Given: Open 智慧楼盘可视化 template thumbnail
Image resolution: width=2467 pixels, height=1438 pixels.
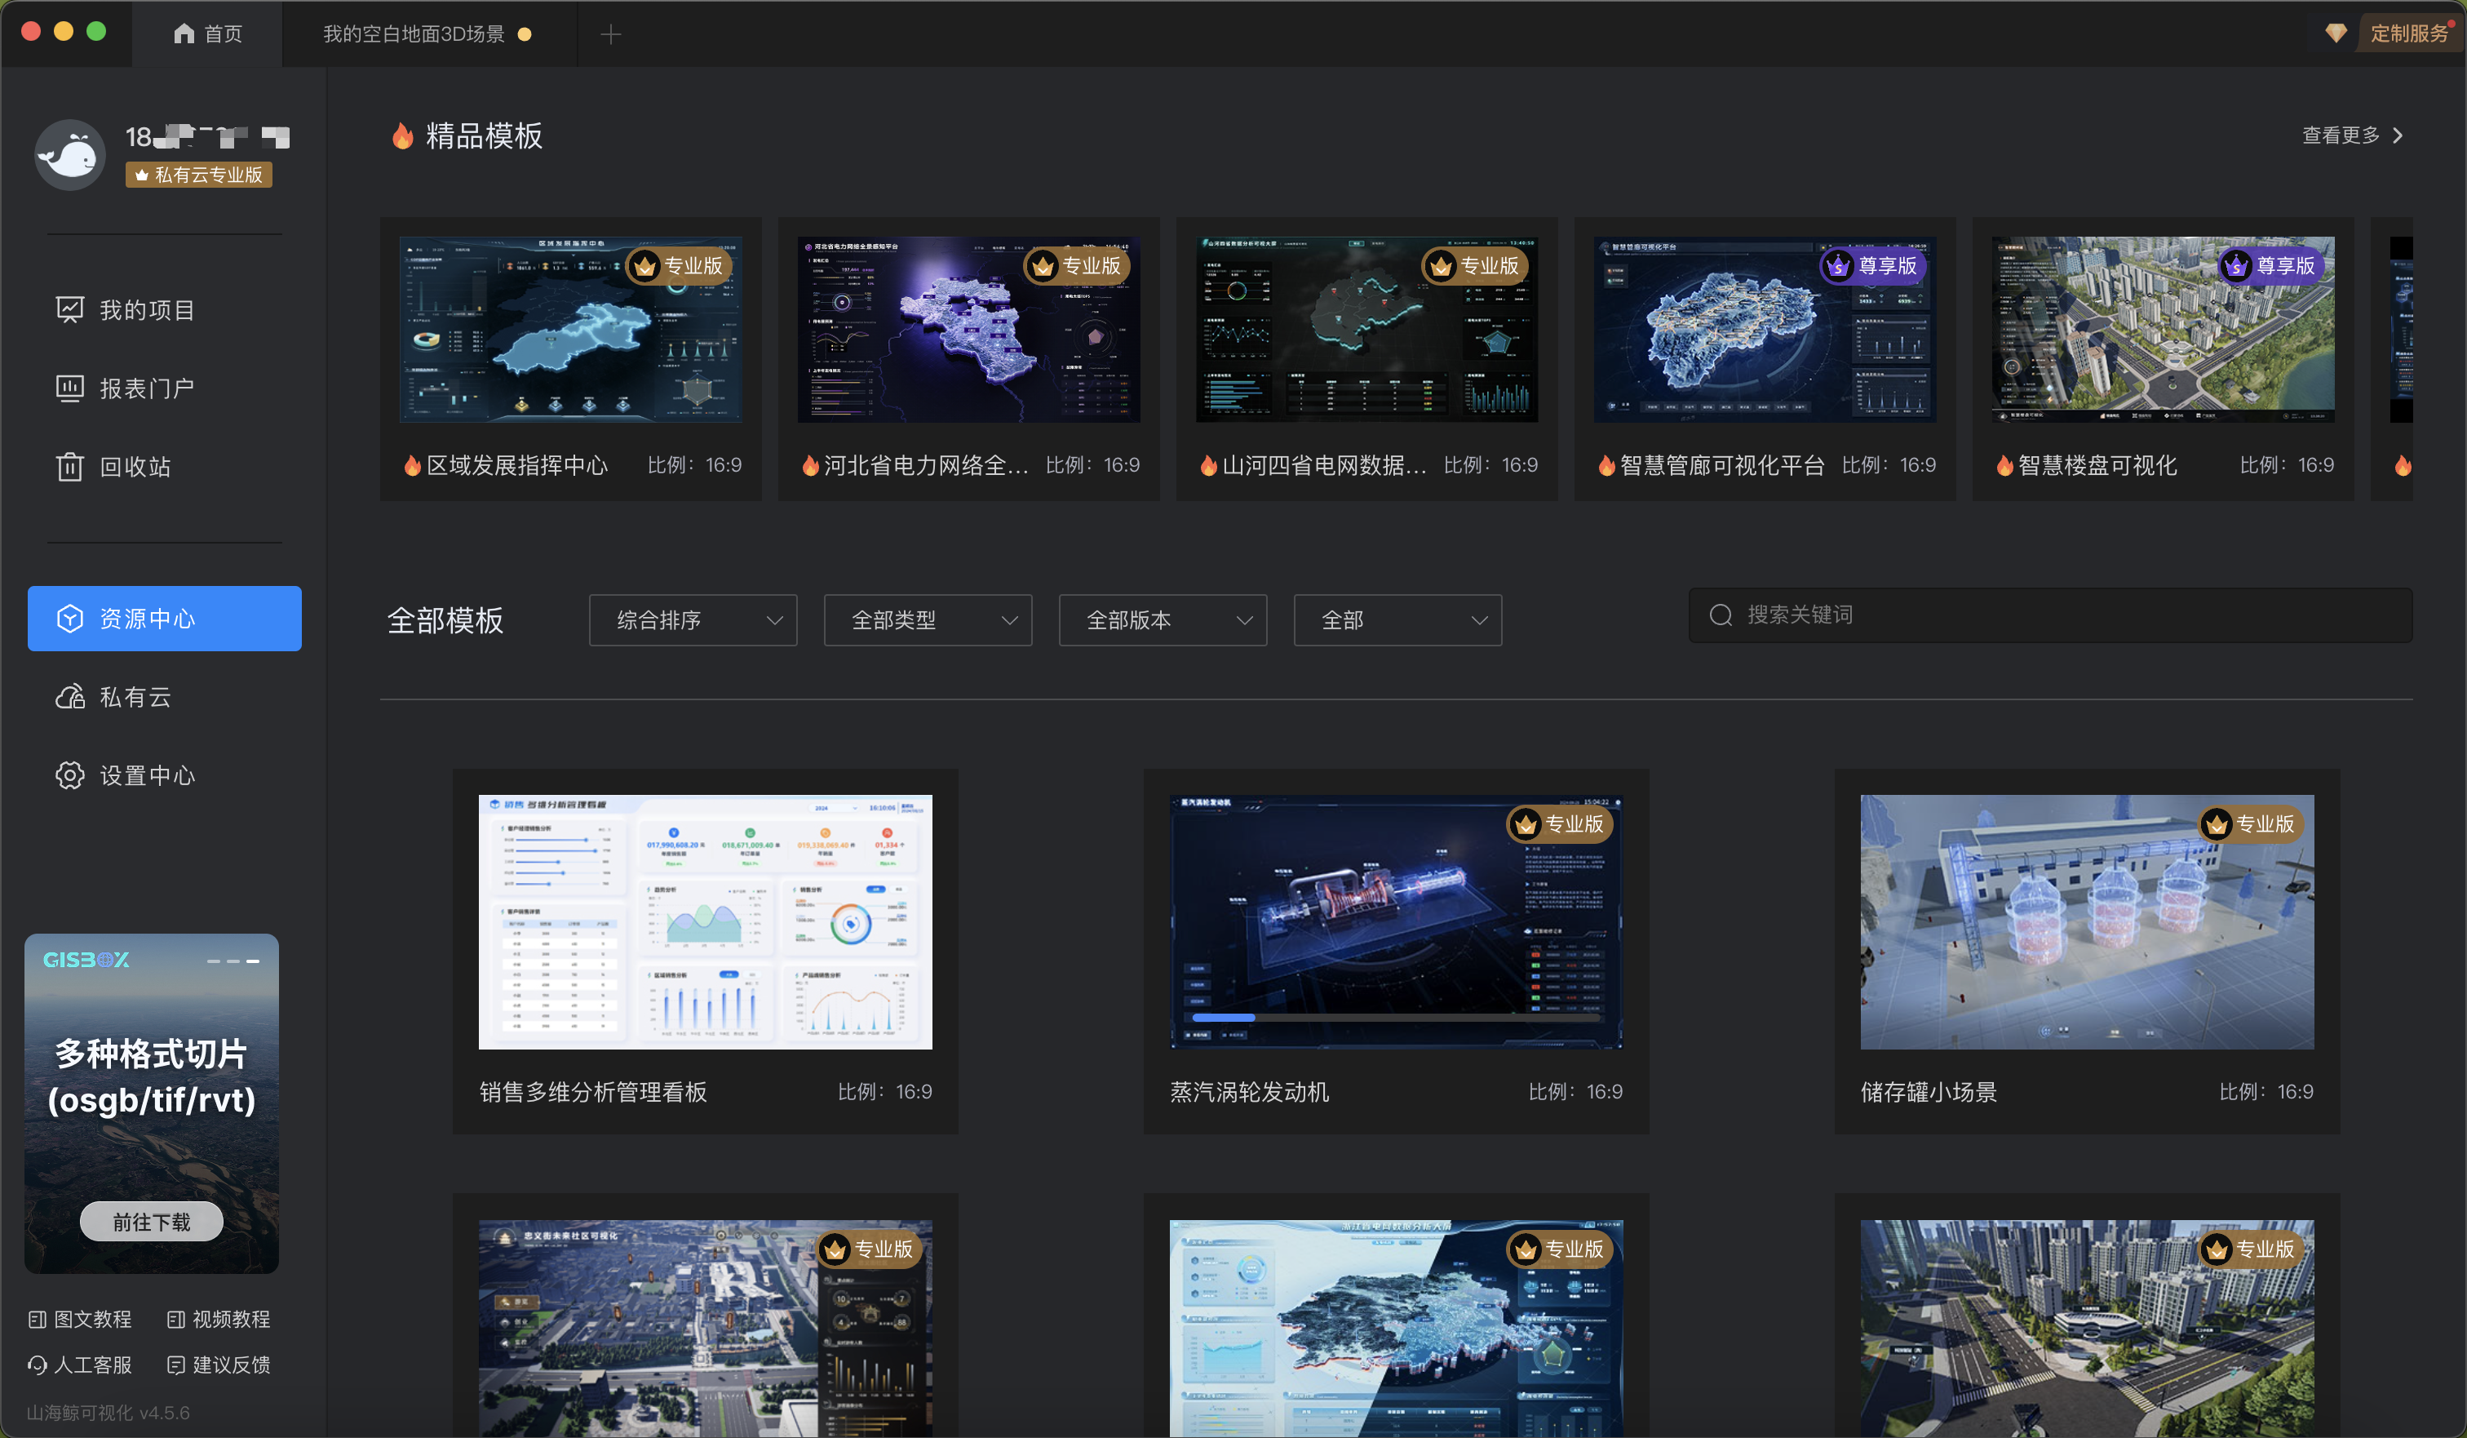Looking at the screenshot, I should [2164, 329].
